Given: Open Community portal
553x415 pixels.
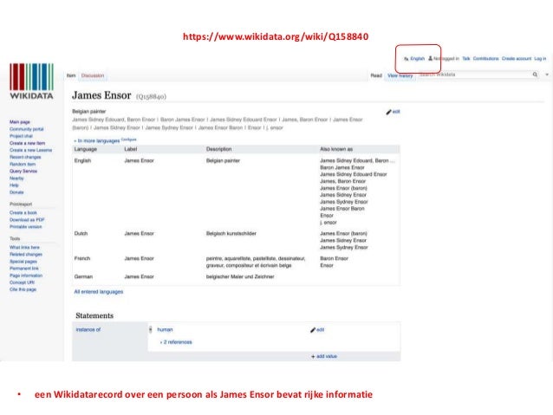Looking at the screenshot, I should [x=27, y=129].
